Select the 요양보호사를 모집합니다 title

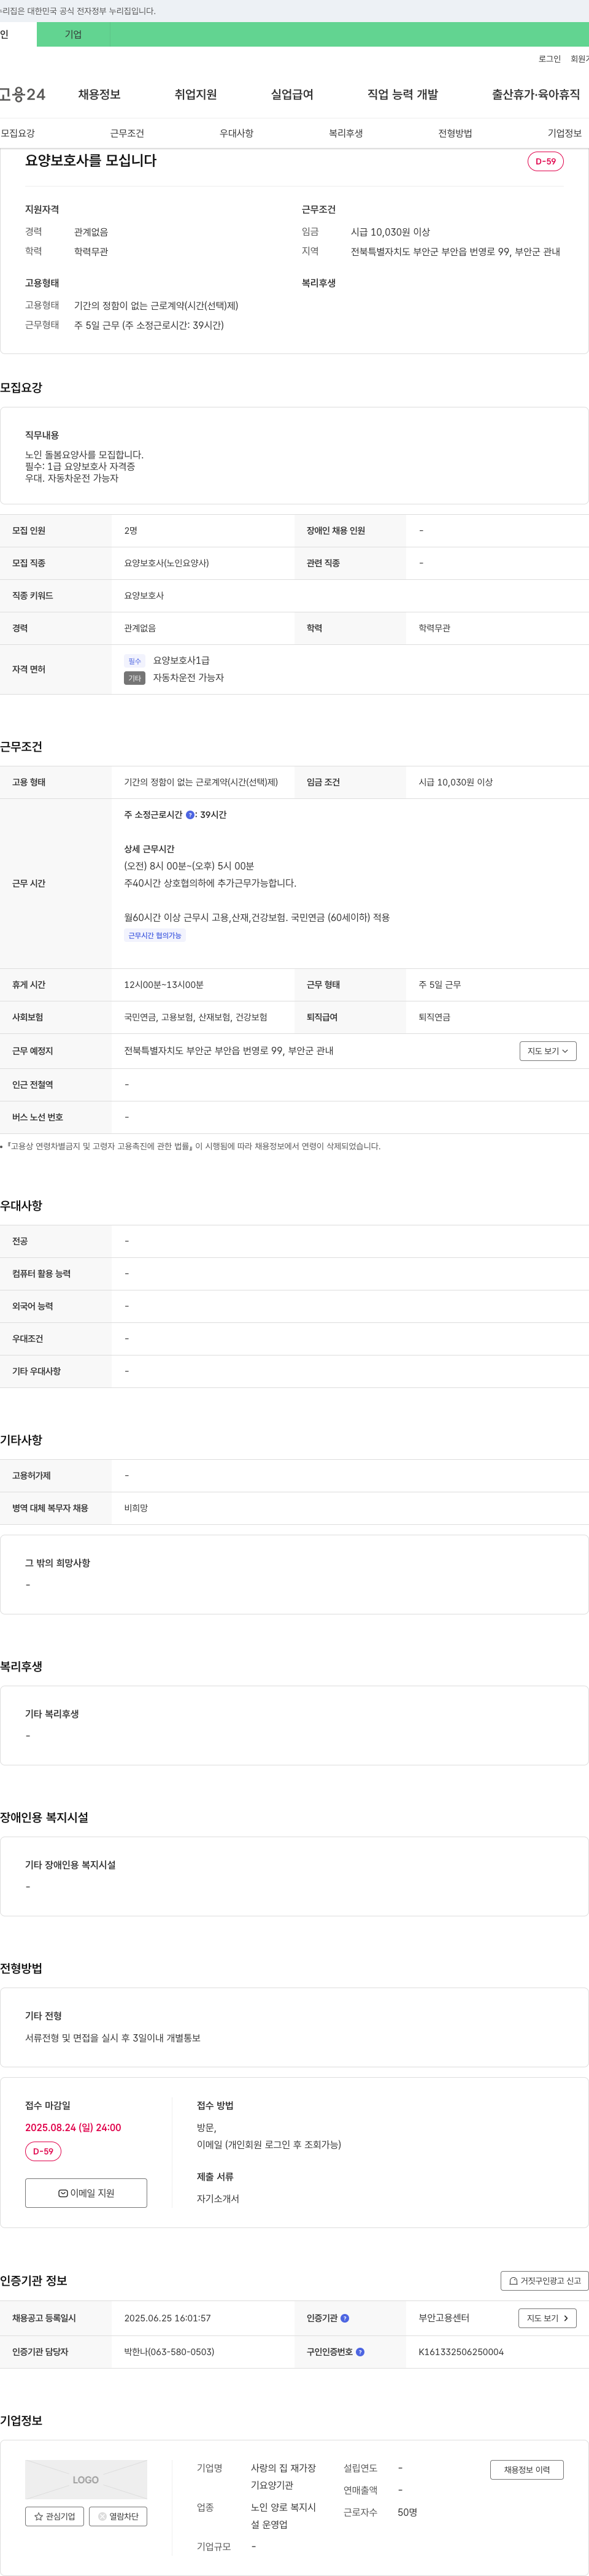tap(91, 160)
